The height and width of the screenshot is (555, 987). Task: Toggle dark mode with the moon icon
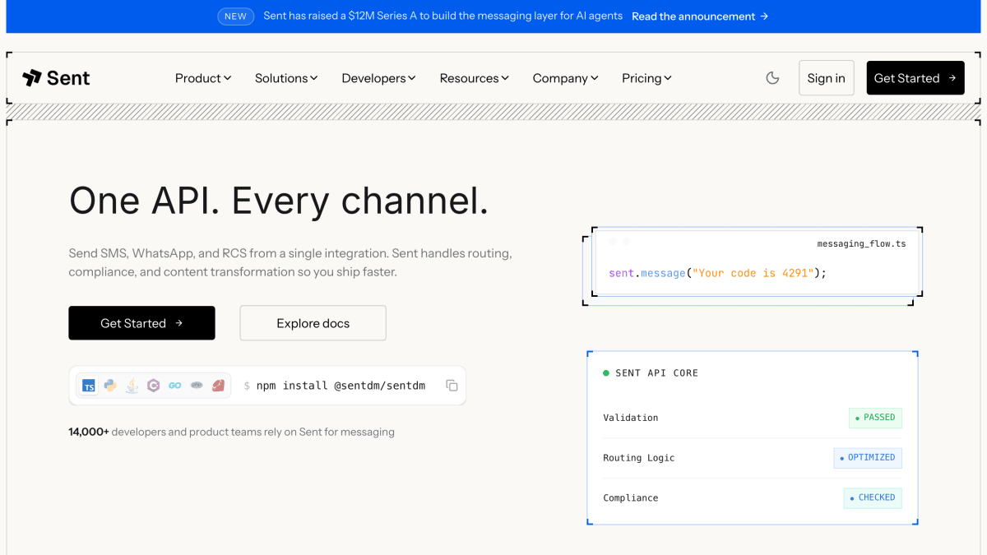772,78
